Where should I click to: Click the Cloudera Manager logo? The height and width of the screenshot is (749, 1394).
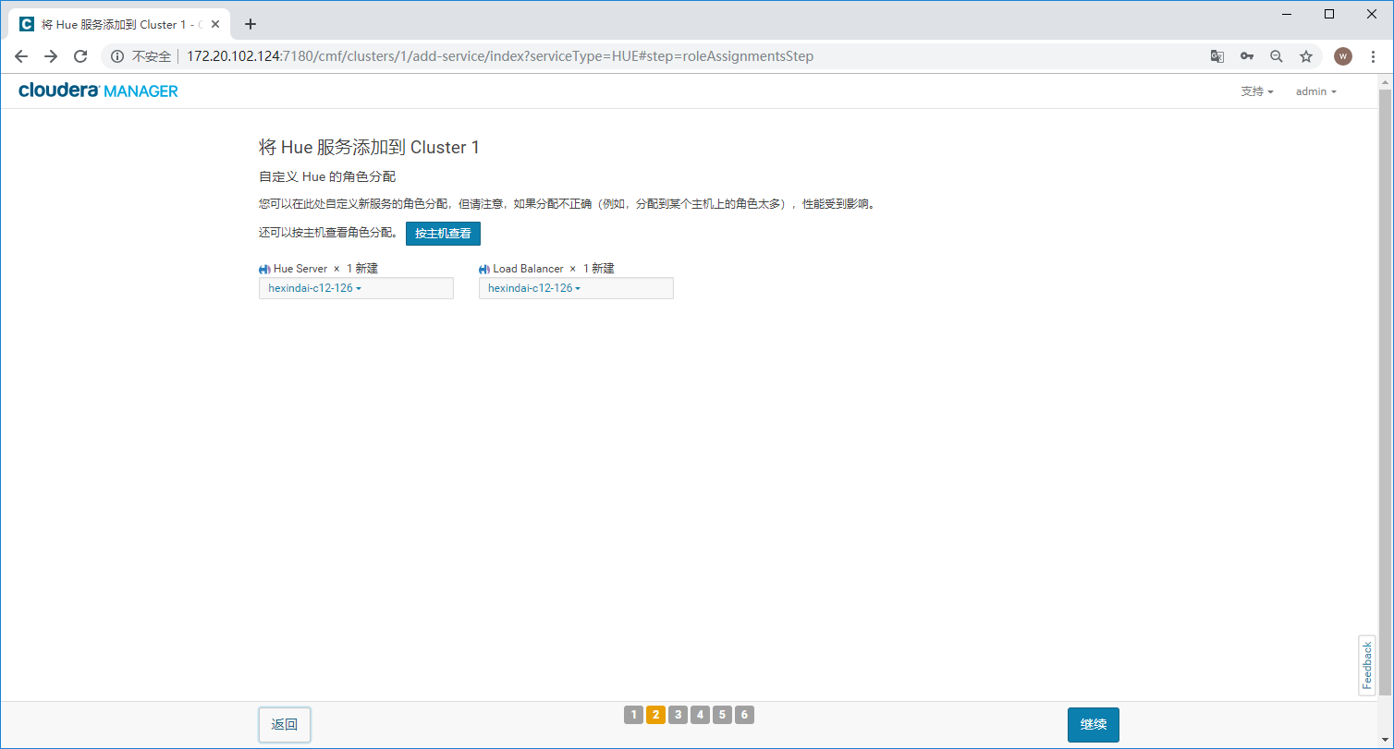click(x=98, y=91)
